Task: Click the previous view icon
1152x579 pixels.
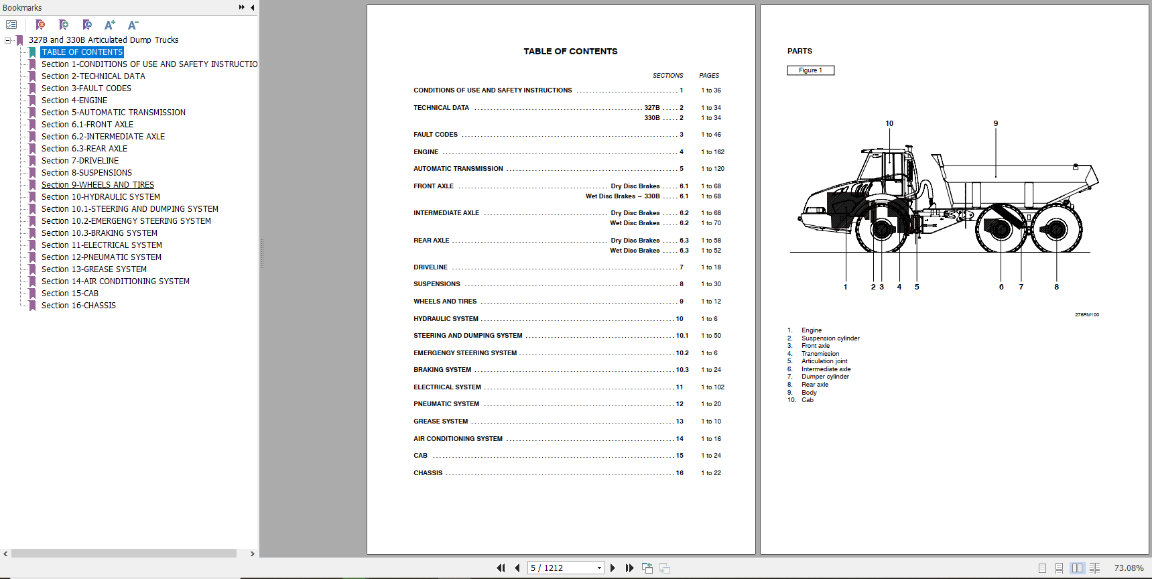Action: click(647, 568)
